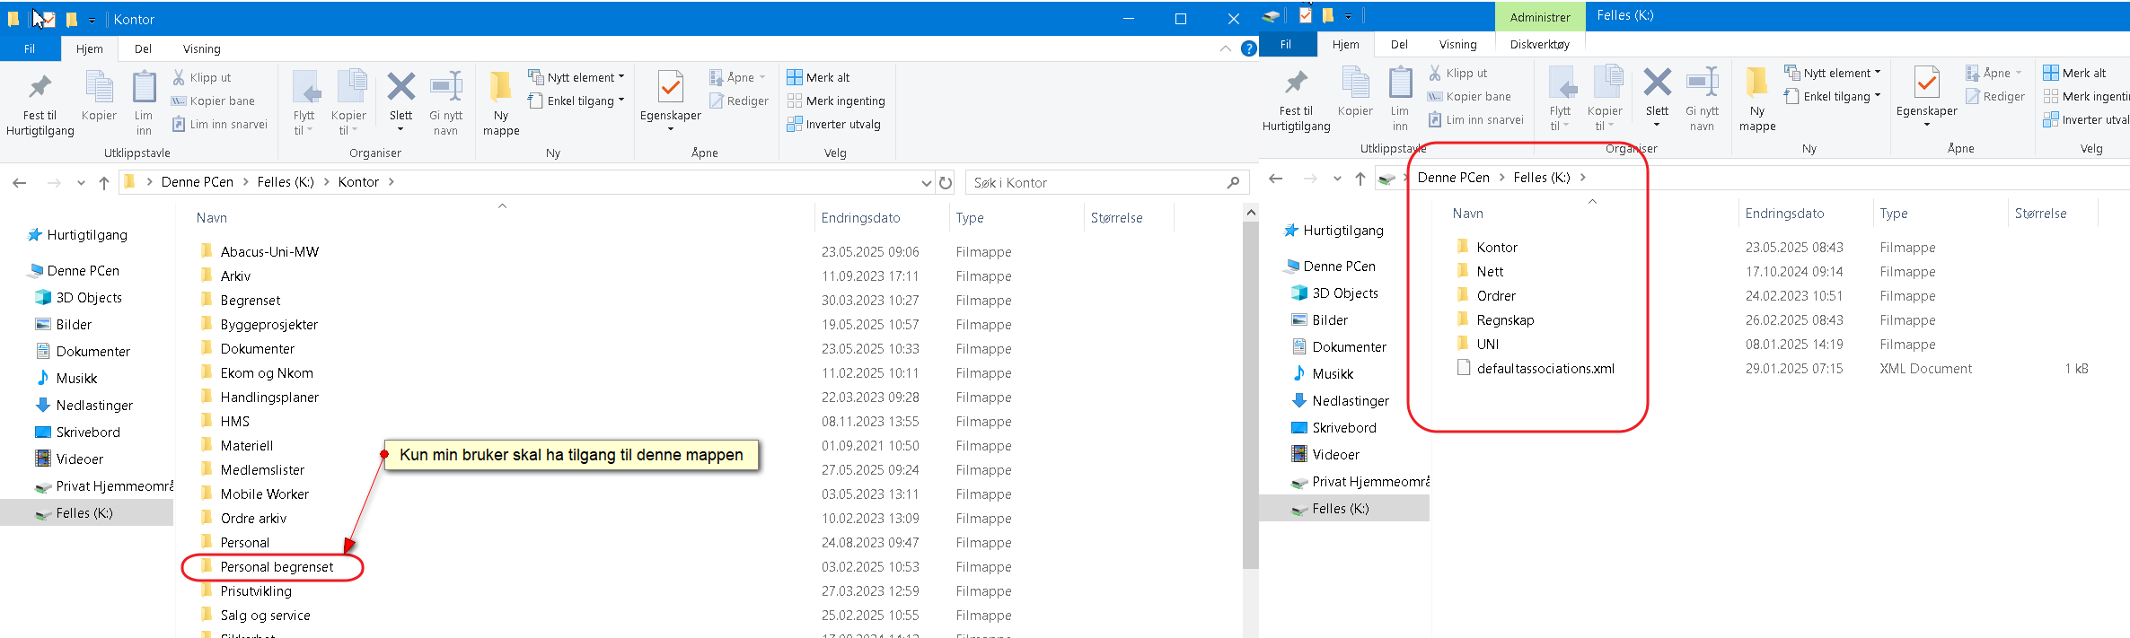This screenshot has width=2130, height=638.
Task: Open the Diskverktøy tab in right window
Action: pyautogui.click(x=1539, y=45)
